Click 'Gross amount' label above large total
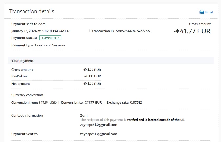The height and width of the screenshot is (142, 221). [200, 24]
